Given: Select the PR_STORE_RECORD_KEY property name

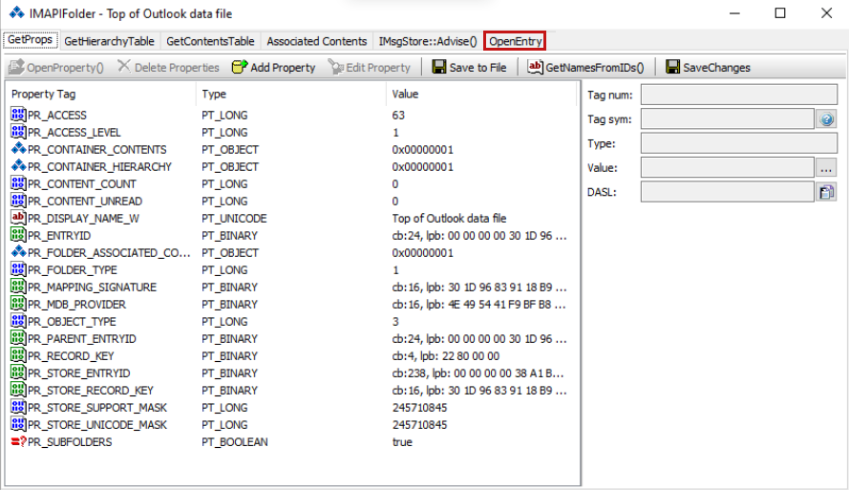Looking at the screenshot, I should pos(91,391).
